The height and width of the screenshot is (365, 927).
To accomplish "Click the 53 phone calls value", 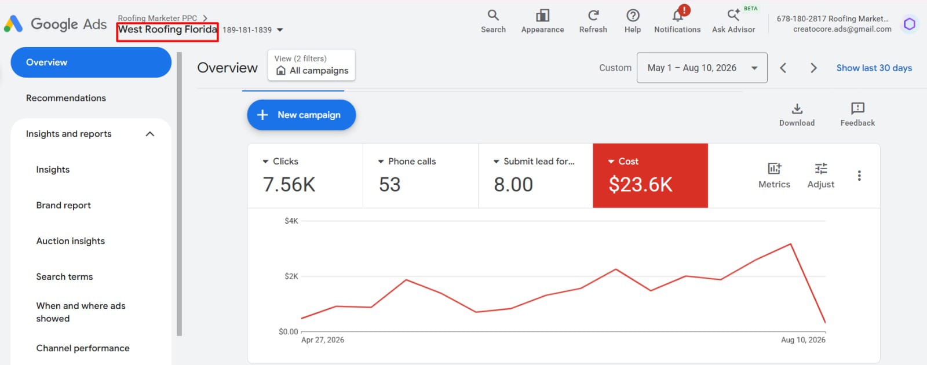I will click(x=390, y=185).
